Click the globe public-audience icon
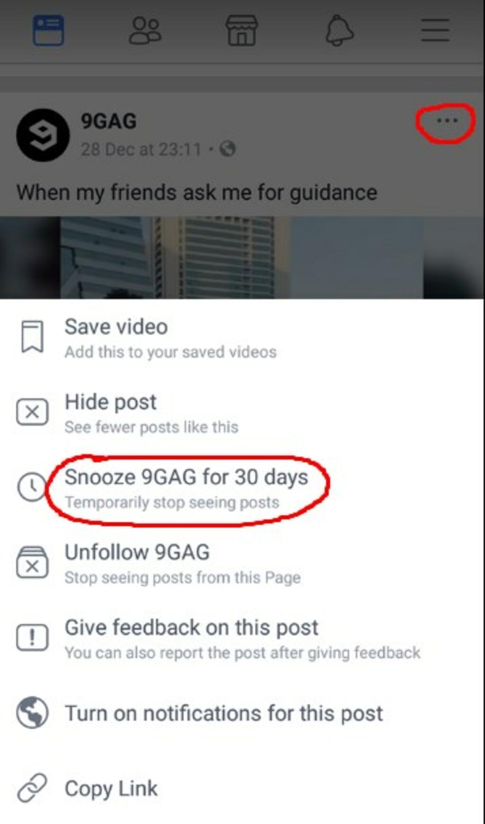Viewport: 485px width, 824px height. click(x=228, y=149)
